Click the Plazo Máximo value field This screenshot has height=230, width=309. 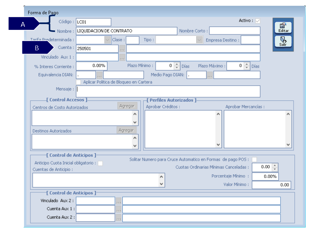(x=236, y=66)
